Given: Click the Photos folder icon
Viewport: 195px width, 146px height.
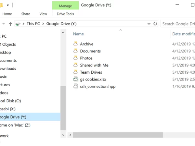Looking at the screenshot, I should coord(75,58).
